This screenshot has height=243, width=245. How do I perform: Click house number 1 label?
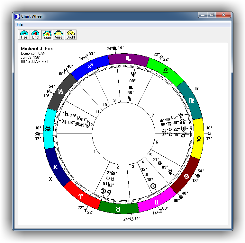tap(95, 152)
